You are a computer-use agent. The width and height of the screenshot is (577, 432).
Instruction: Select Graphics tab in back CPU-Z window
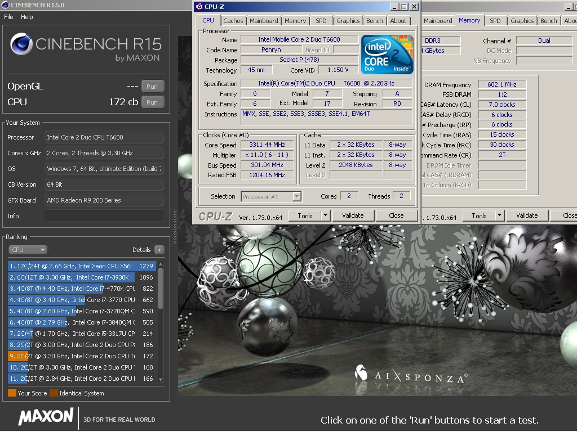[522, 21]
